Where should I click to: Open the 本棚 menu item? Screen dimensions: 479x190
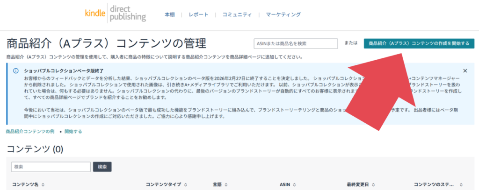(169, 14)
